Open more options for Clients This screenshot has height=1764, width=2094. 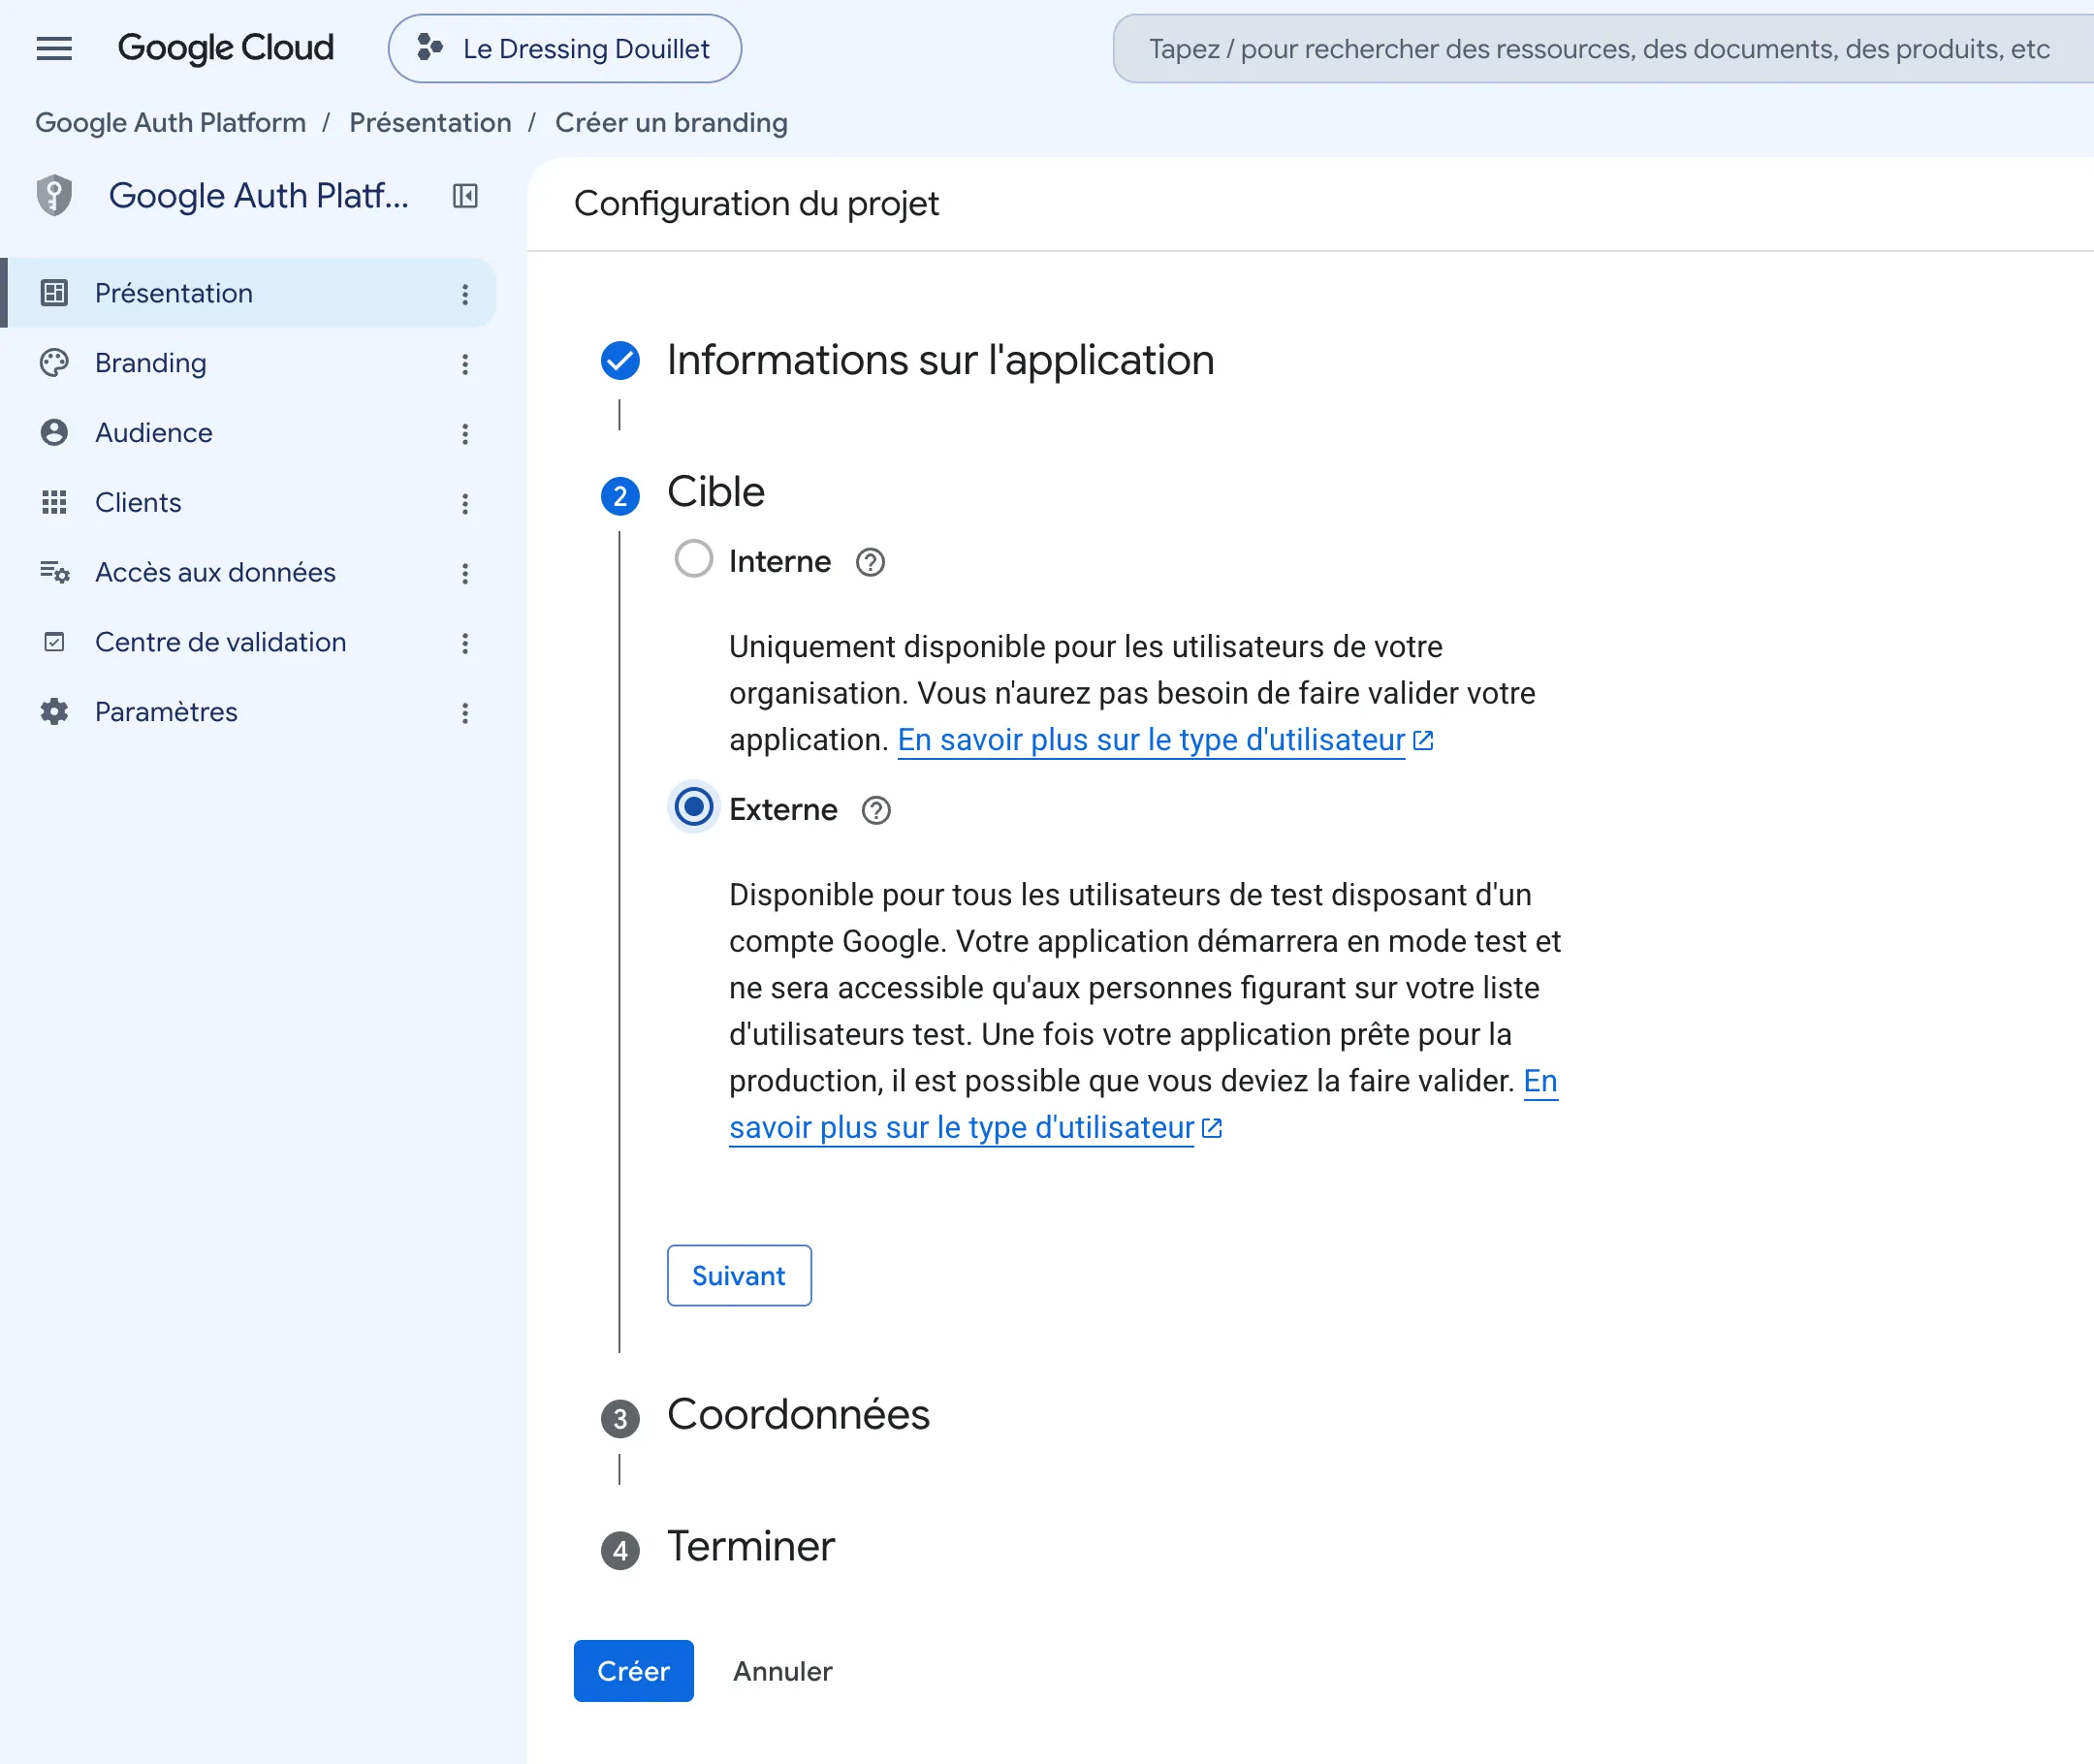click(x=465, y=503)
